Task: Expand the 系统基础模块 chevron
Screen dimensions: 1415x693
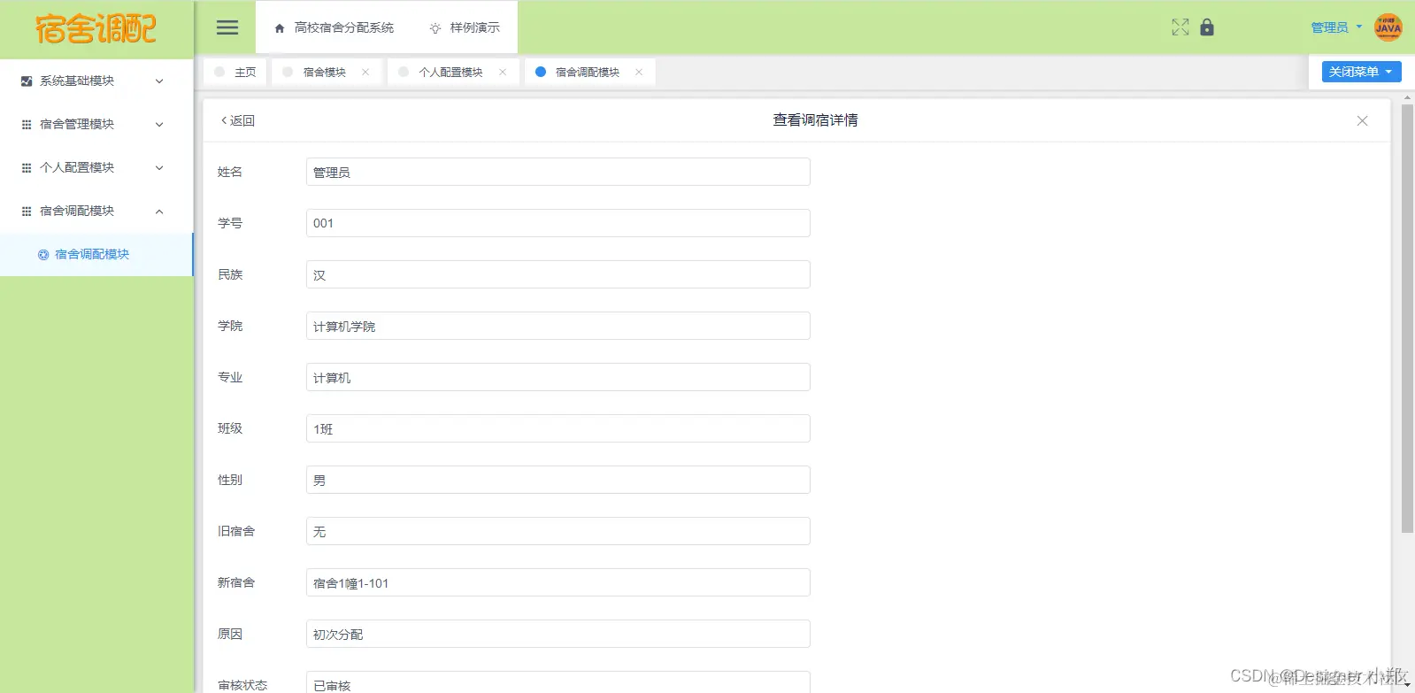Action: pos(159,81)
